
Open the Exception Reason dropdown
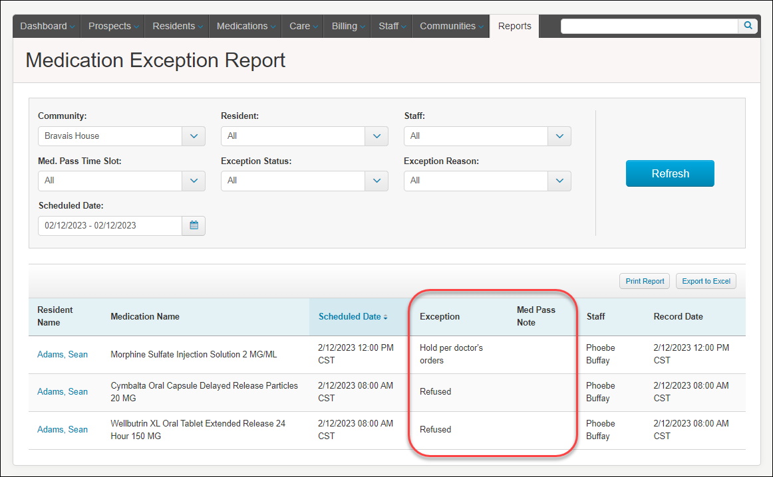(559, 181)
